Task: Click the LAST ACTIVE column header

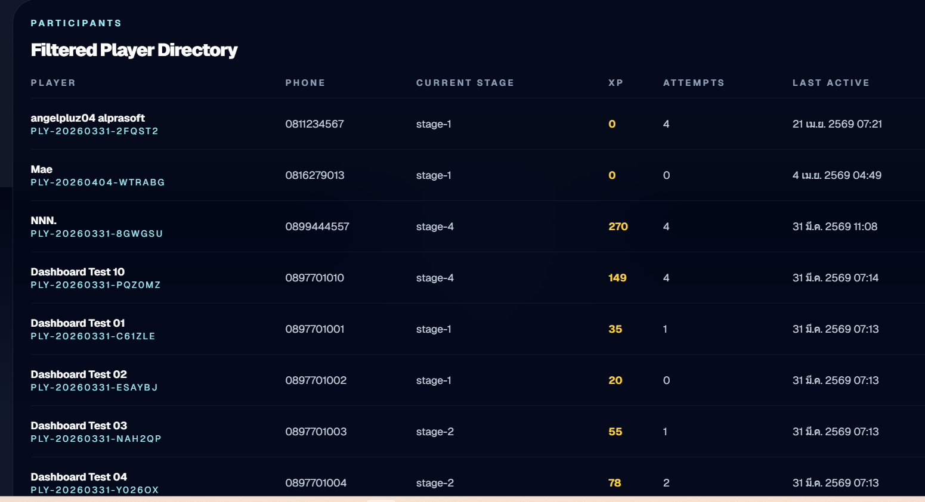Action: (831, 83)
